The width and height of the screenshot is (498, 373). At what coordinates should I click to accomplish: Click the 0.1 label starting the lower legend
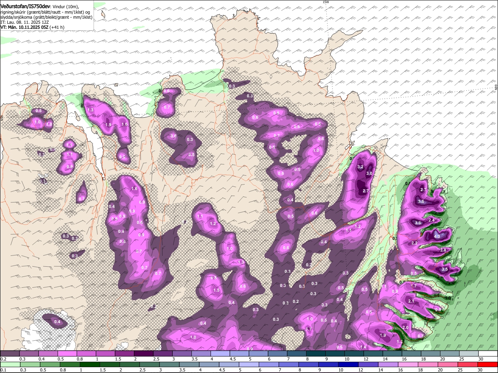(3, 370)
